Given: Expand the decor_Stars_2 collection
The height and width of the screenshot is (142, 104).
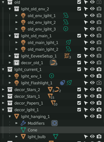Looking at the screenshot, I should tap(3, 89).
